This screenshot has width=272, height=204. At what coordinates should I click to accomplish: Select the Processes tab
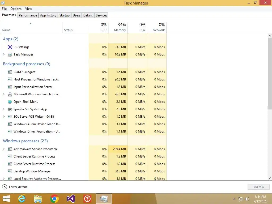[x=9, y=15]
